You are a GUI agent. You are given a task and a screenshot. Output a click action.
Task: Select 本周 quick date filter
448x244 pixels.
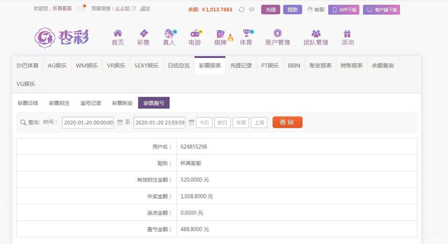coord(241,123)
